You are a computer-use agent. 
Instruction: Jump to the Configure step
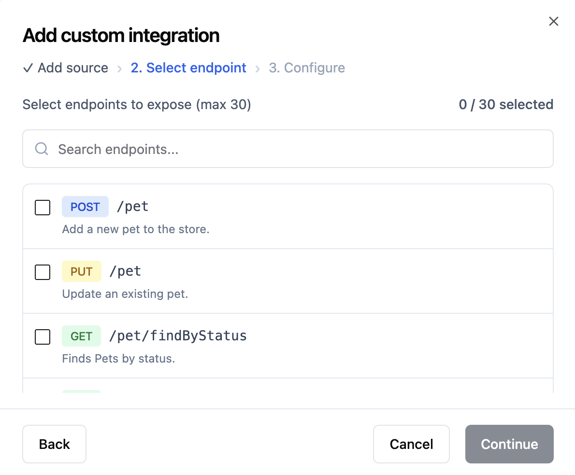pyautogui.click(x=307, y=68)
